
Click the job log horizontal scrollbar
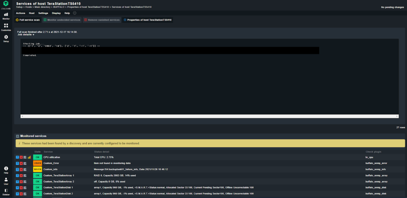210,116
